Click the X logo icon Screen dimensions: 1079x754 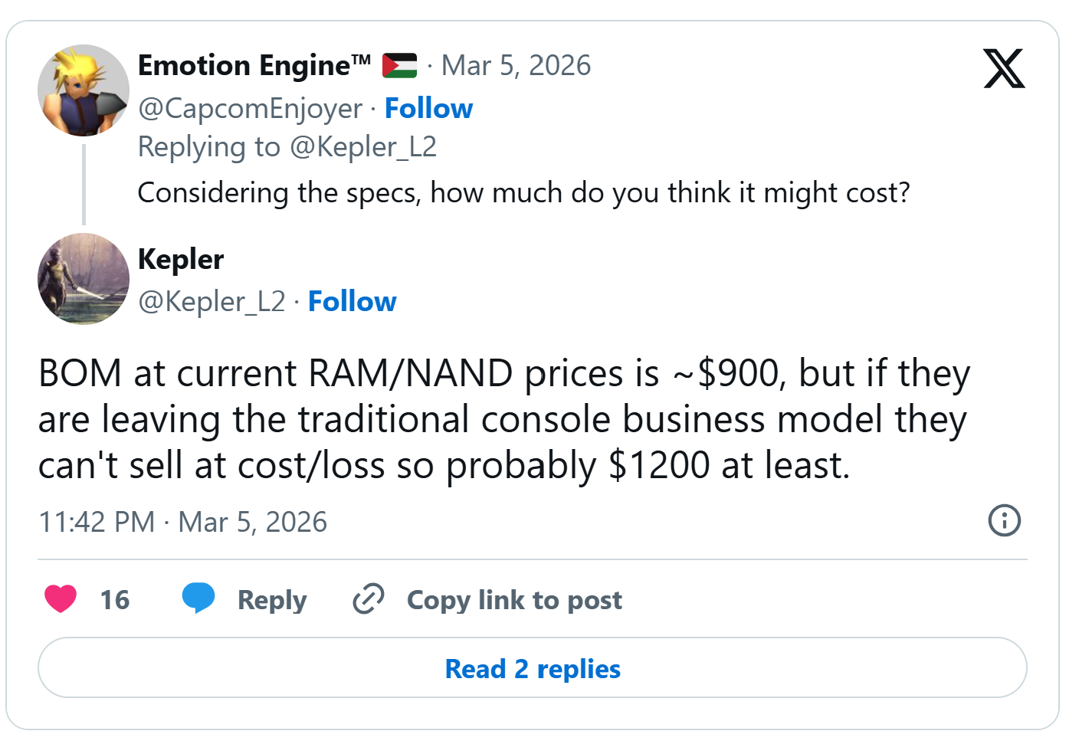1004,68
